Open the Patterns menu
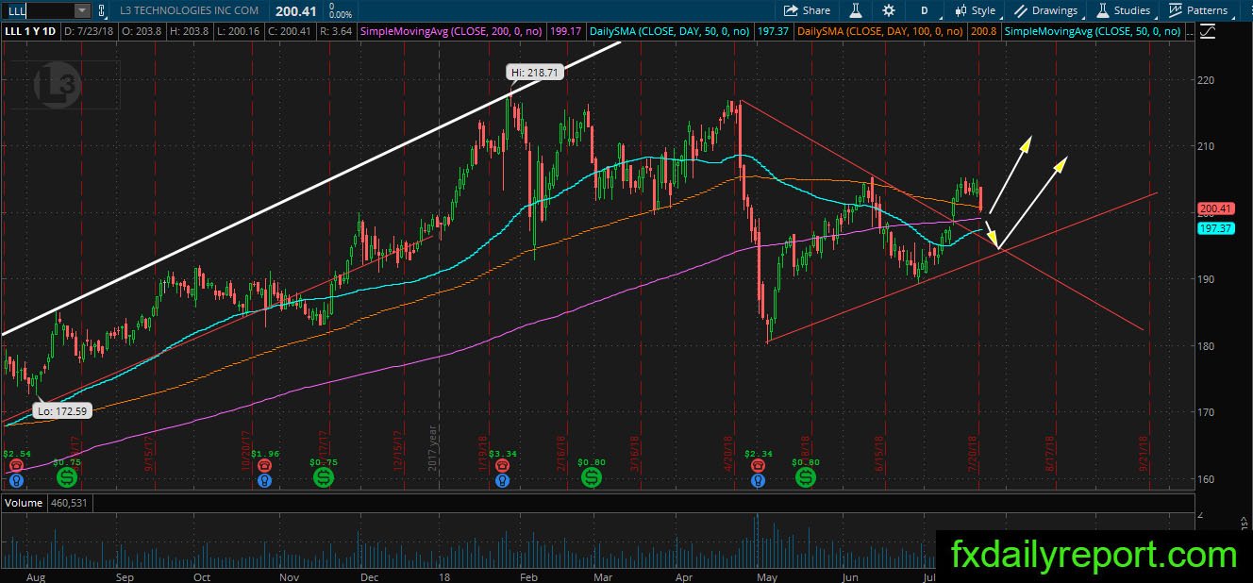This screenshot has height=583, width=1253. click(x=1198, y=10)
